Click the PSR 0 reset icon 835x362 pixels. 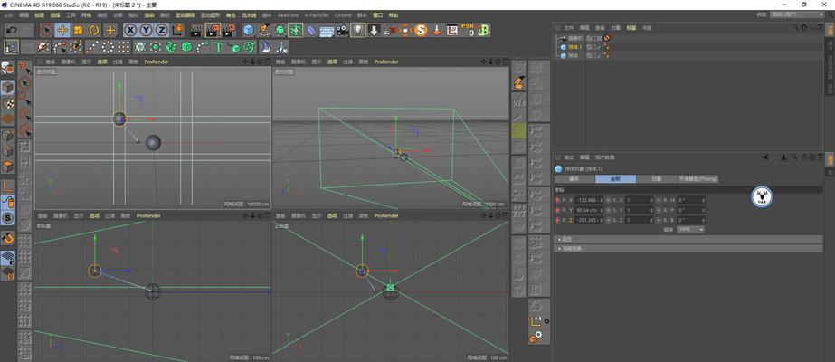pyautogui.click(x=468, y=31)
